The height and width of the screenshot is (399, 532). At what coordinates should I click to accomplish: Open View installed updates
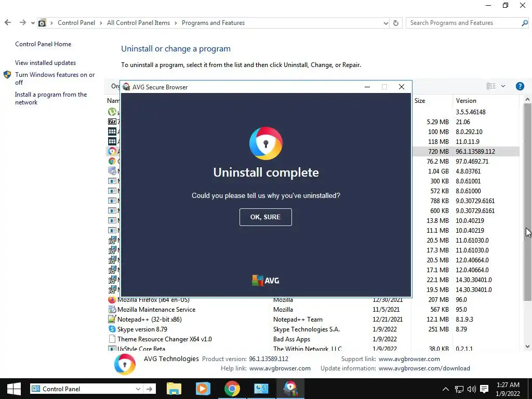point(46,63)
